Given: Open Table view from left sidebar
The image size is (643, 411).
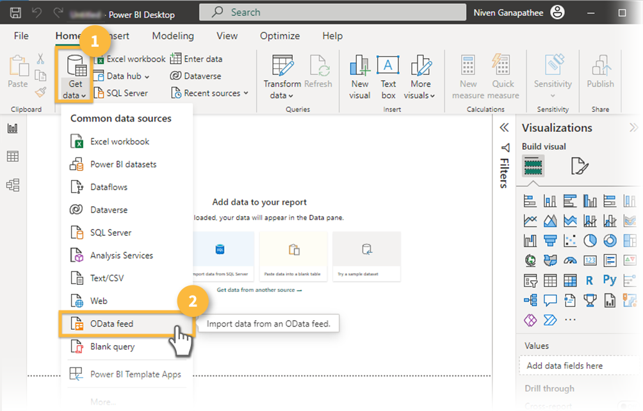Looking at the screenshot, I should (x=13, y=156).
